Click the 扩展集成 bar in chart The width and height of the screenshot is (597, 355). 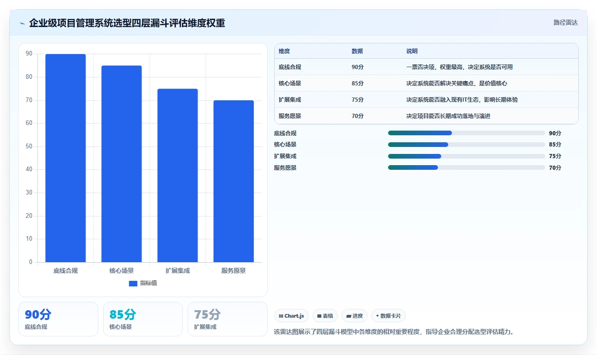click(178, 175)
